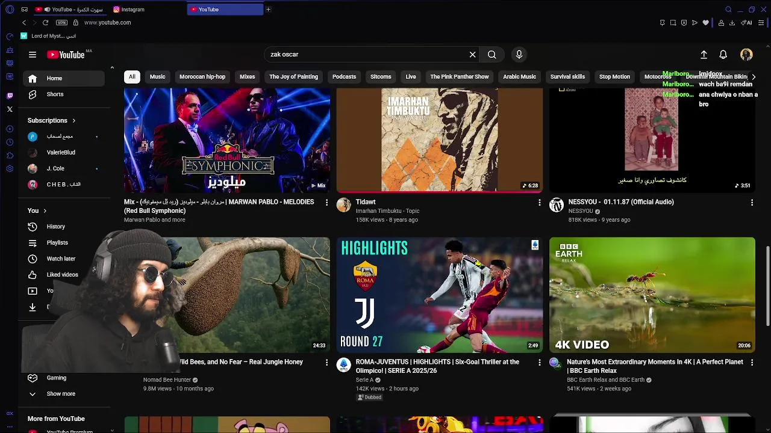Image resolution: width=771 pixels, height=433 pixels.
Task: Open new tab with plus button
Action: coord(268,10)
